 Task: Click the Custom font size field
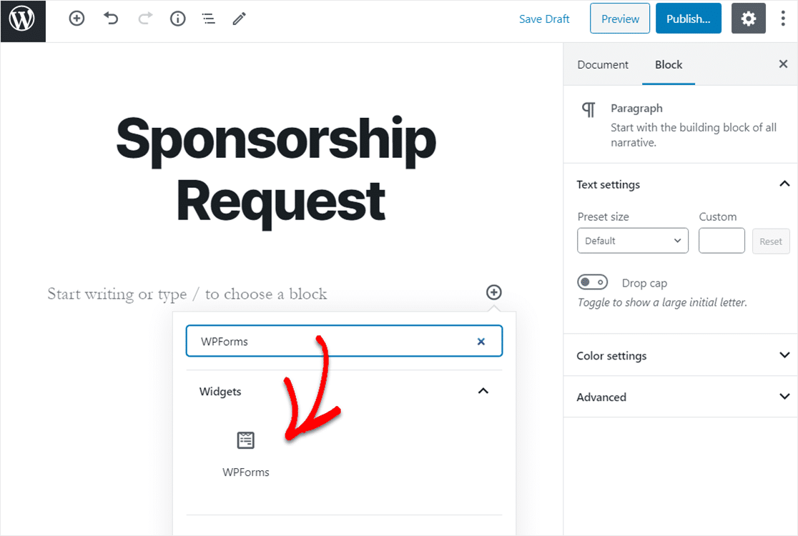coord(721,241)
